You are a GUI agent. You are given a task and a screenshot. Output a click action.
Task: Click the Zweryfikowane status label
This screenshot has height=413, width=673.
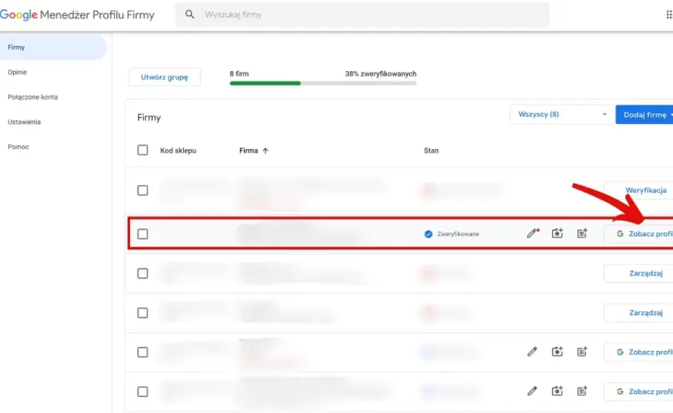[x=458, y=234]
